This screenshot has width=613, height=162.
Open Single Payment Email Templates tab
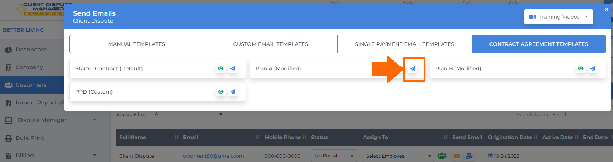coord(405,44)
